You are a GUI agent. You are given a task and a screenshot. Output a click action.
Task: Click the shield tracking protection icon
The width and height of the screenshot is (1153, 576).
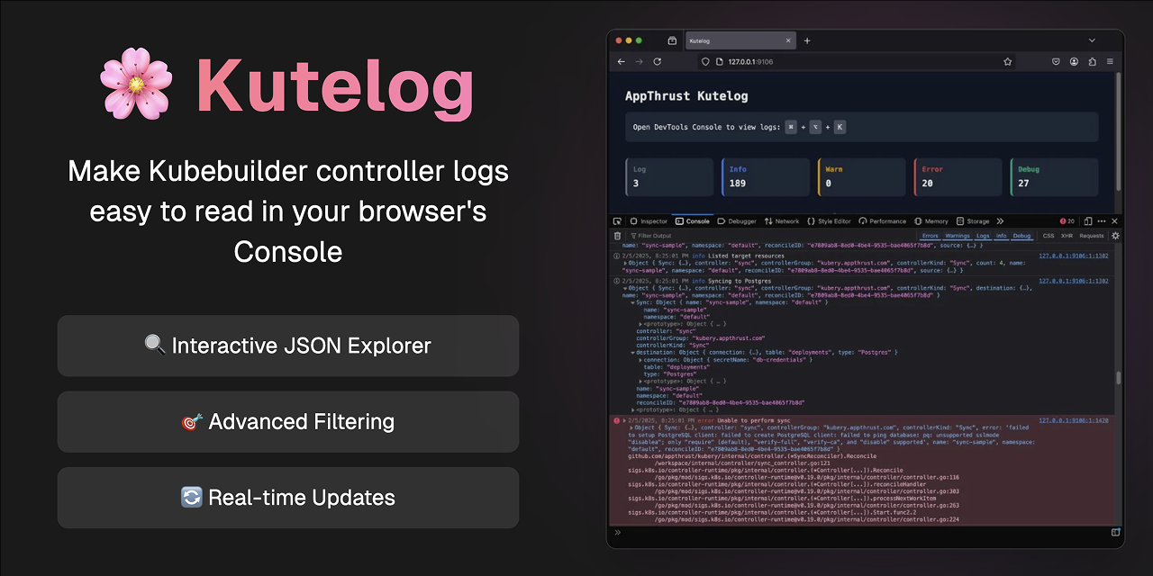point(706,61)
